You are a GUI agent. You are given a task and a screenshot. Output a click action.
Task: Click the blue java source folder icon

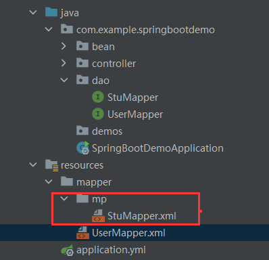coord(51,12)
